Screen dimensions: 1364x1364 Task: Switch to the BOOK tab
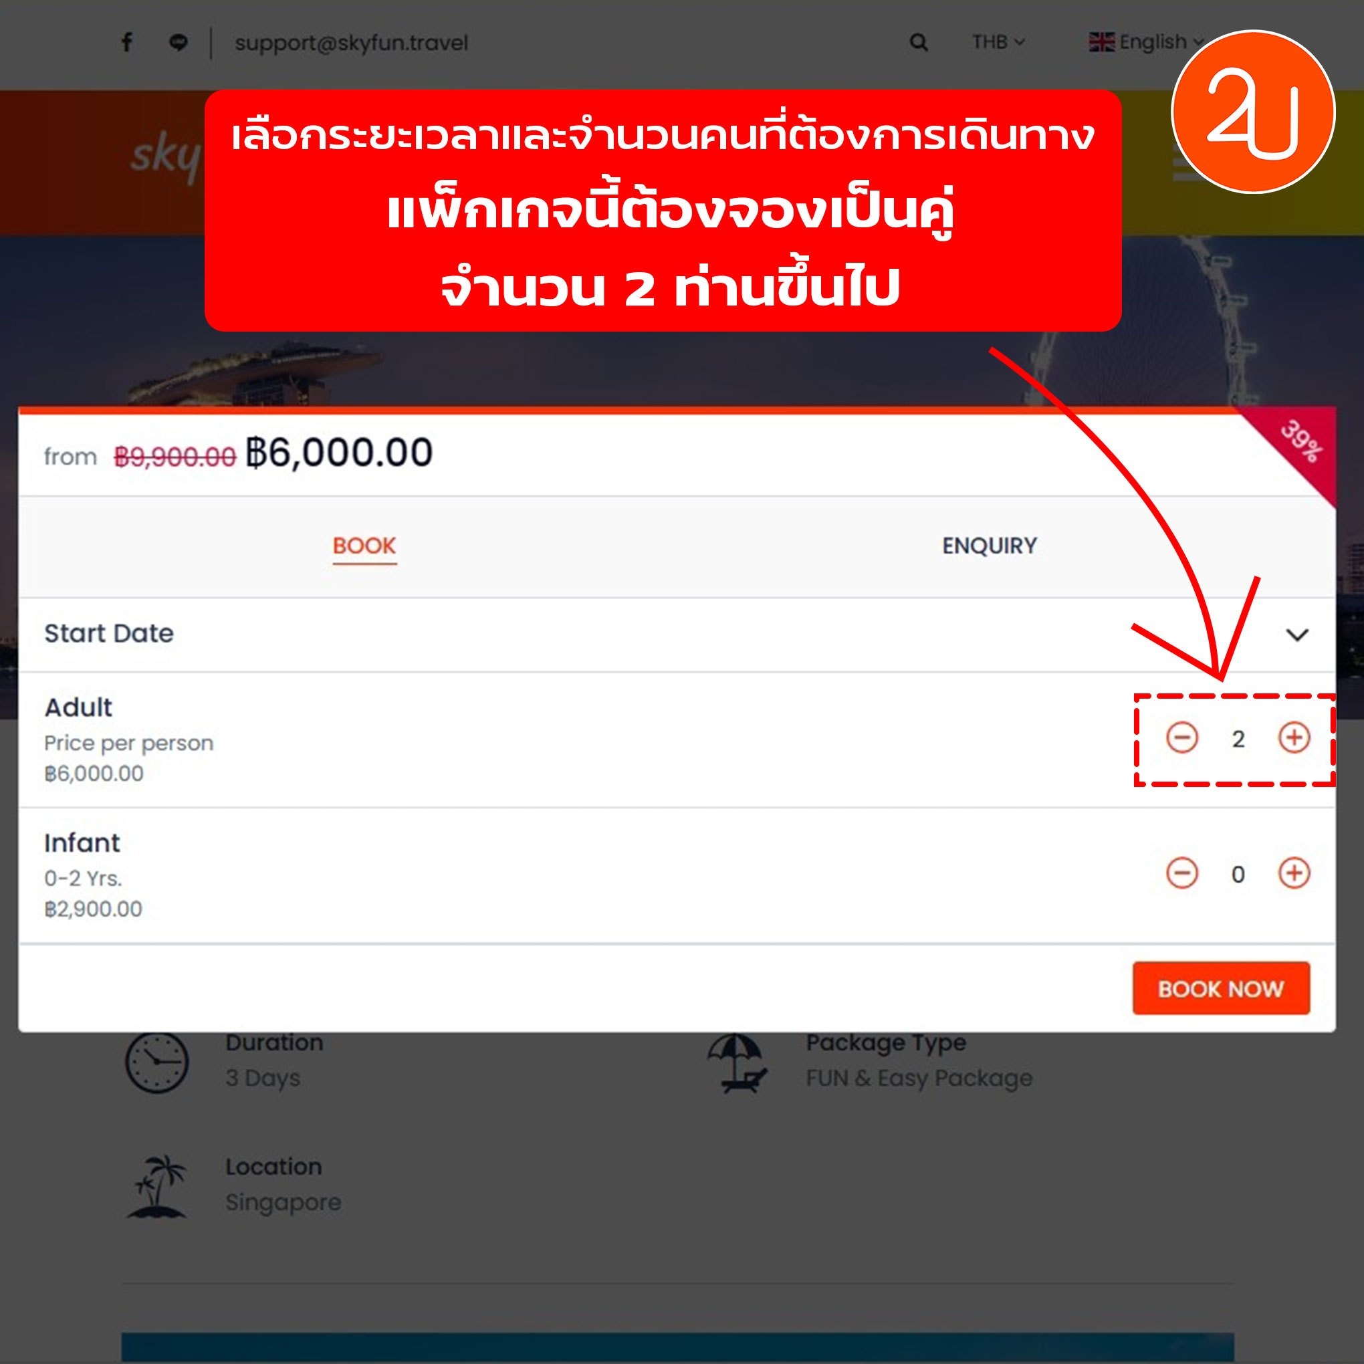pyautogui.click(x=364, y=546)
